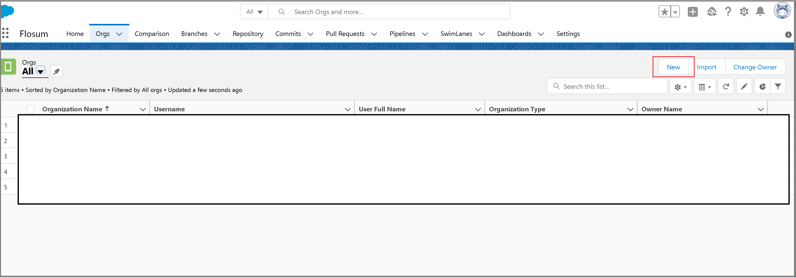Open the list filters funnel

pyautogui.click(x=778, y=87)
